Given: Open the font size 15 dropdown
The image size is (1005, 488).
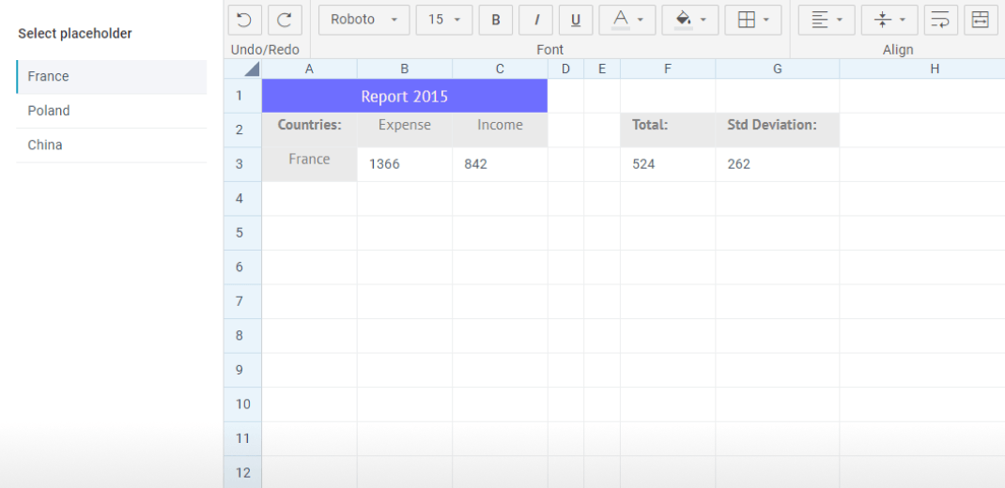Looking at the screenshot, I should click(444, 20).
